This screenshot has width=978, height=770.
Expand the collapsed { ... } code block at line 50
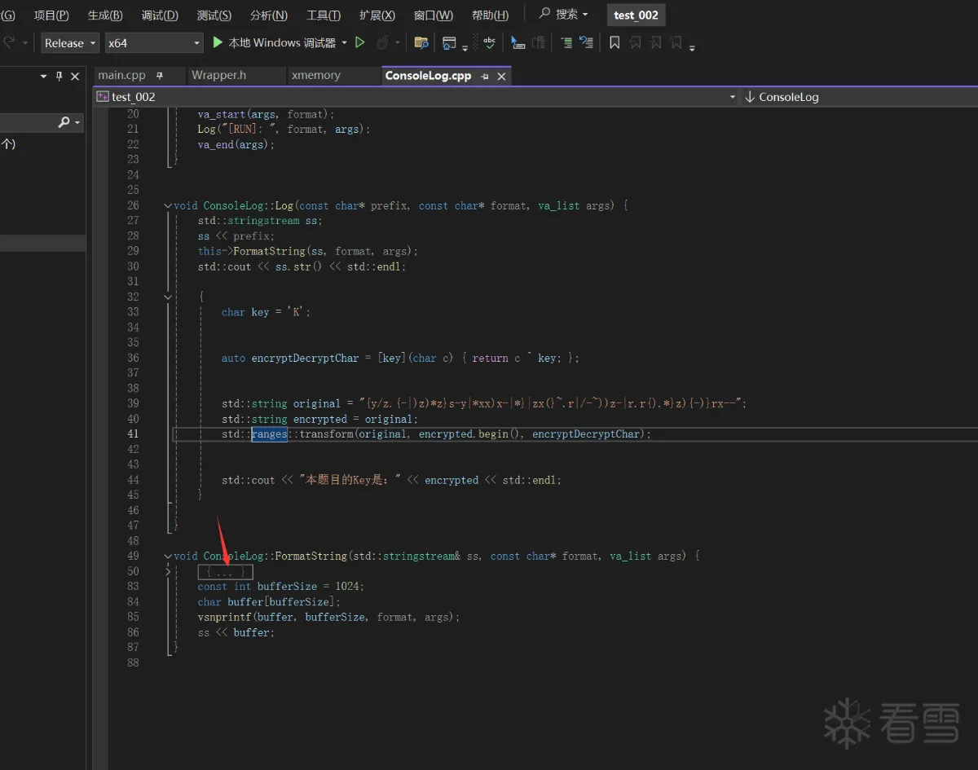point(226,572)
